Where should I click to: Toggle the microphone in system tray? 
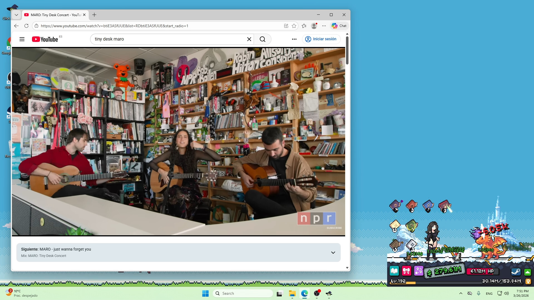(479, 293)
